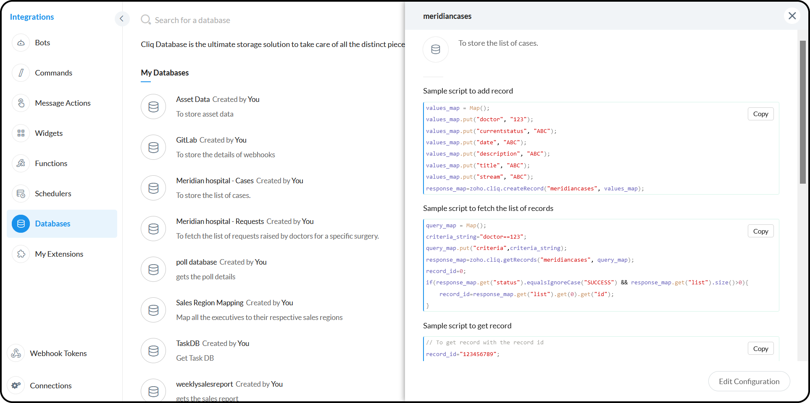Copy the add record sample script
The height and width of the screenshot is (403, 810).
(x=760, y=114)
